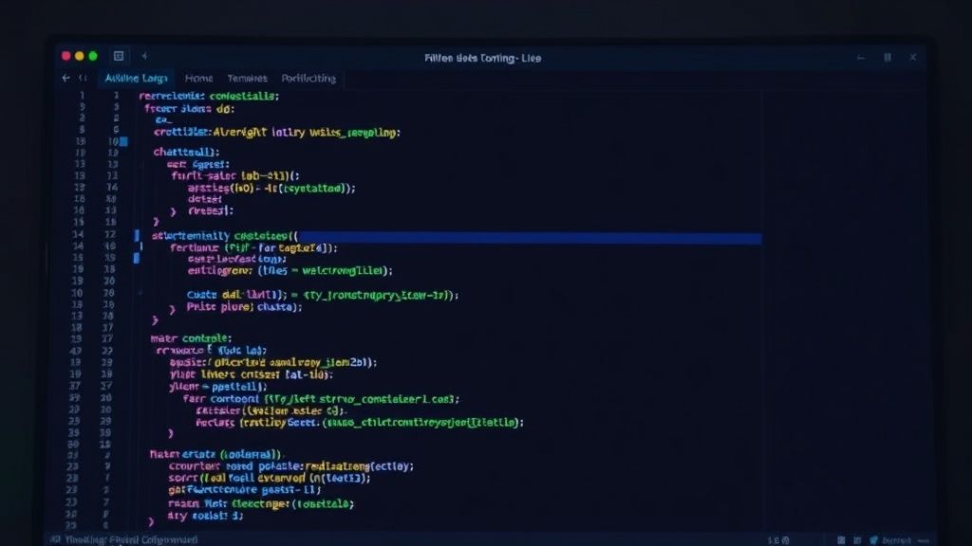Screen dimensions: 972x546
Task: Click the red traffic light button
Action: [65, 56]
